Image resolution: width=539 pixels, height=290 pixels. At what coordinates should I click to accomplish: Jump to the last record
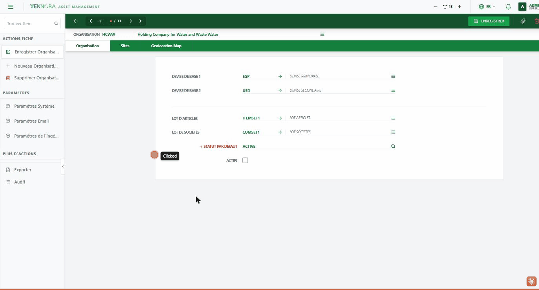click(x=140, y=21)
